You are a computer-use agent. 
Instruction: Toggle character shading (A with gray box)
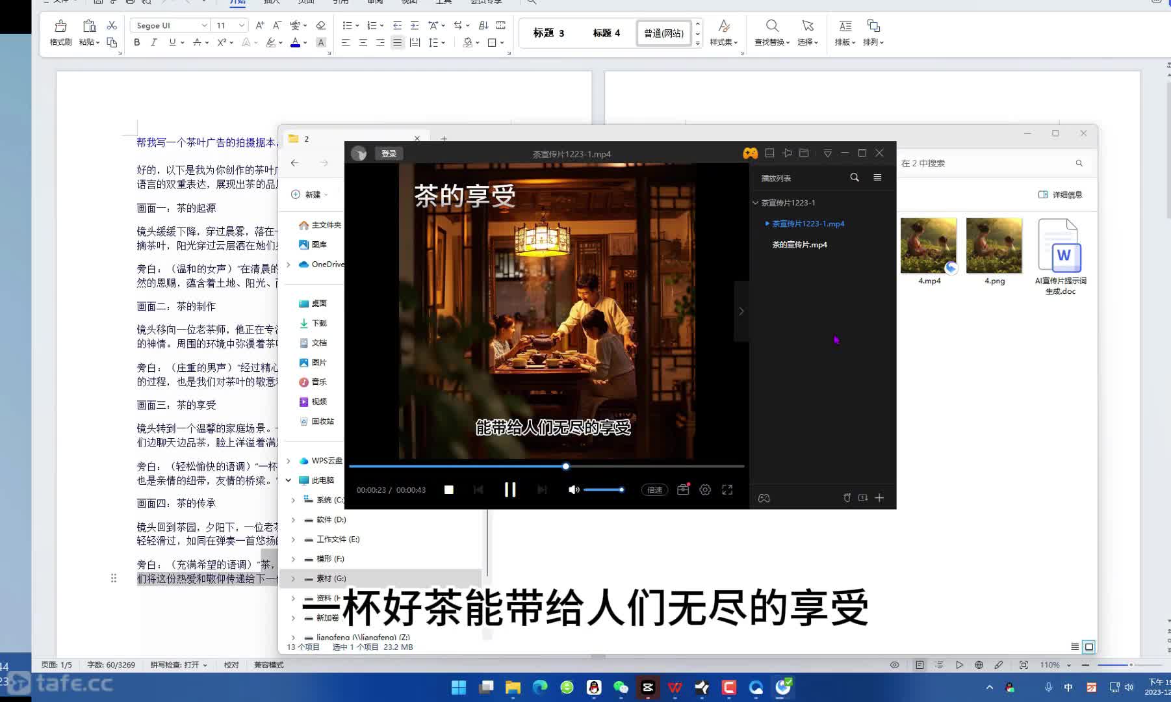[320, 42]
